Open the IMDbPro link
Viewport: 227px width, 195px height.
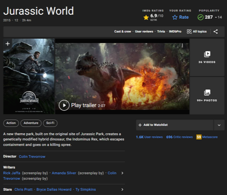click(175, 32)
